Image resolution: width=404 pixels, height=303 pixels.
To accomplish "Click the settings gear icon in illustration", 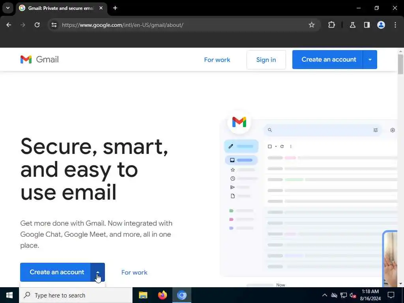I will click(x=393, y=130).
